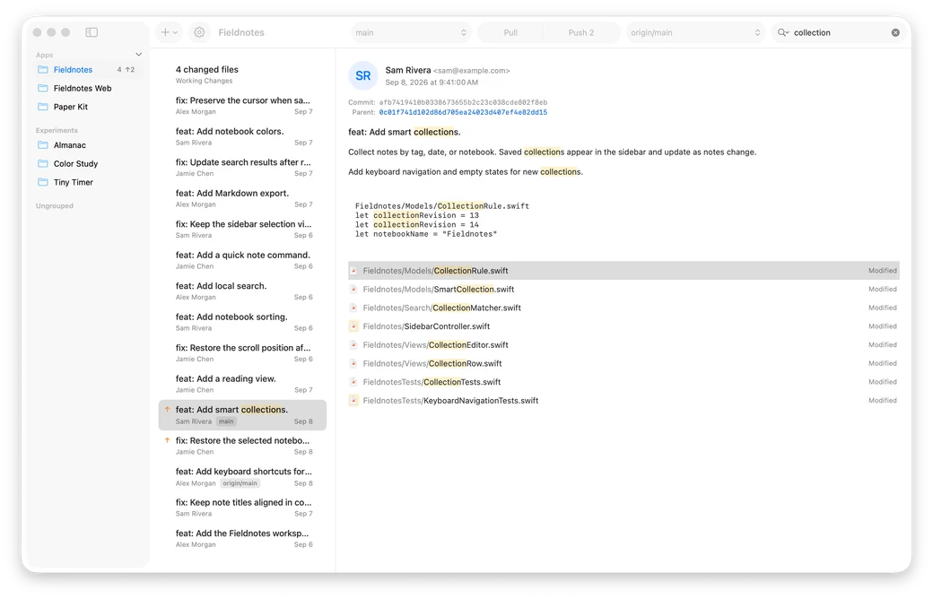Click the origin/main branch tag badge
The height and width of the screenshot is (599, 933).
(x=240, y=483)
